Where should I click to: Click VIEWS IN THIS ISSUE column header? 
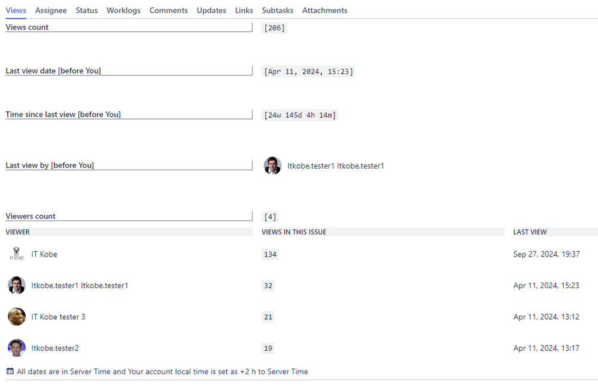pos(294,232)
